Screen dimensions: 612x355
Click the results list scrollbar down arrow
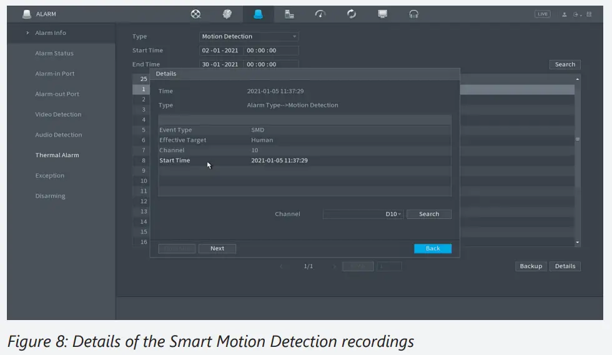click(577, 242)
